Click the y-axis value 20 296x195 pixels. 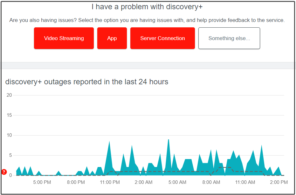point(9,95)
